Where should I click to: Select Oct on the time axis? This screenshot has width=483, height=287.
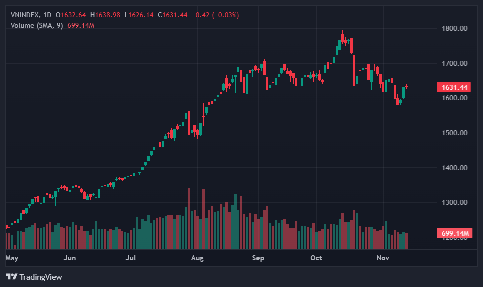coord(316,258)
